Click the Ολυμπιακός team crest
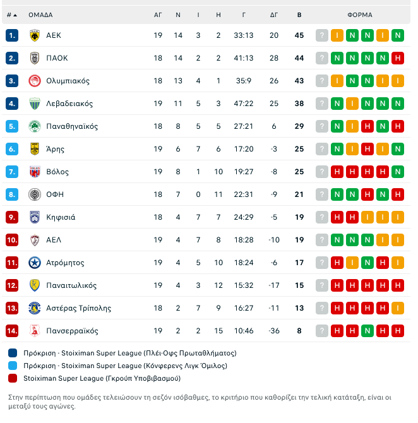 pyautogui.click(x=35, y=81)
